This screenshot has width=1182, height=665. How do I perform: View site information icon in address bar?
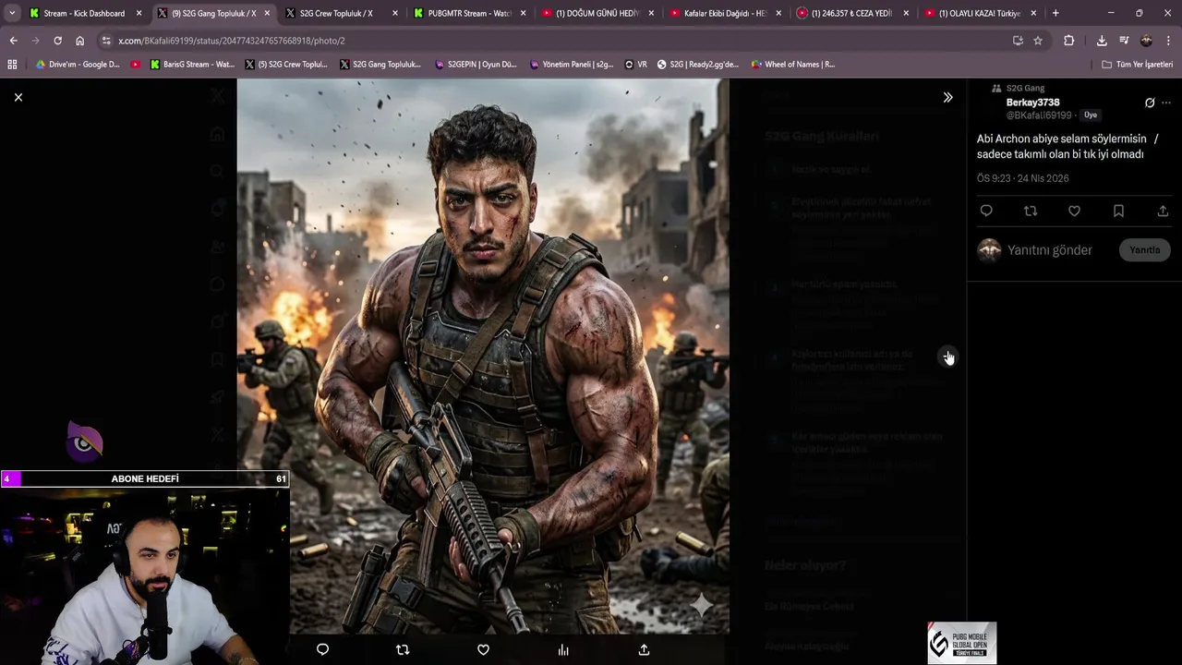point(106,41)
